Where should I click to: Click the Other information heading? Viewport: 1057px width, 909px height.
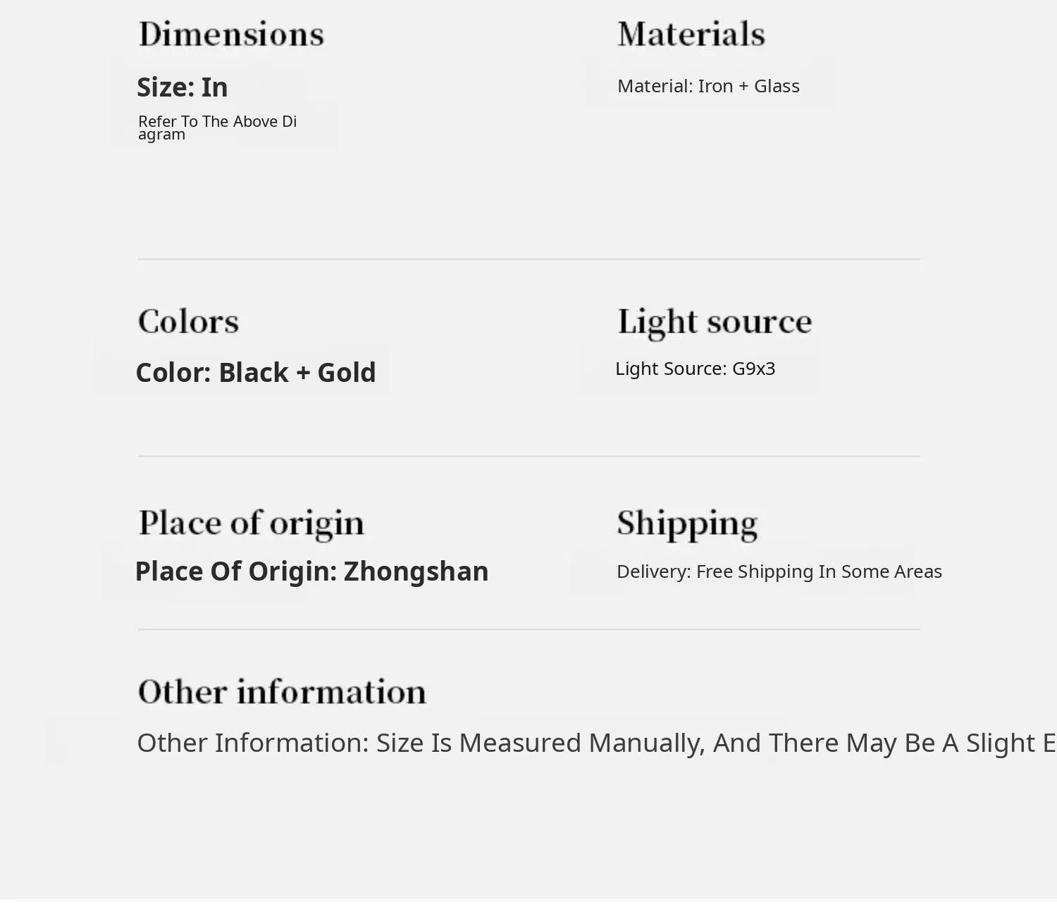point(282,691)
